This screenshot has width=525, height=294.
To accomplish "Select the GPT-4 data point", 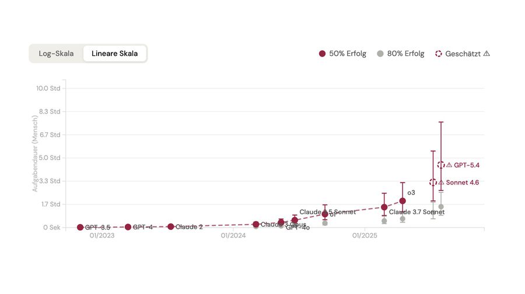I will (x=128, y=227).
